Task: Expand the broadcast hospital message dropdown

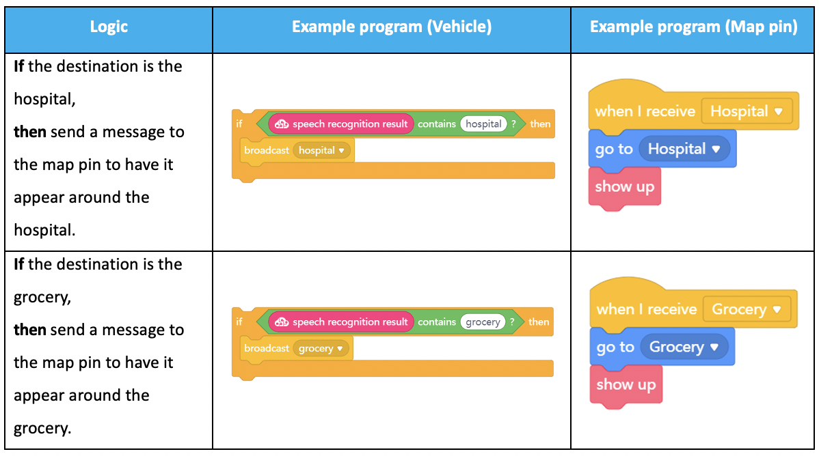Action: tap(321, 150)
